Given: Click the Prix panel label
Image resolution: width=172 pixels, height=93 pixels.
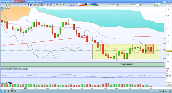Looking at the screenshot, I should tap(2, 8).
